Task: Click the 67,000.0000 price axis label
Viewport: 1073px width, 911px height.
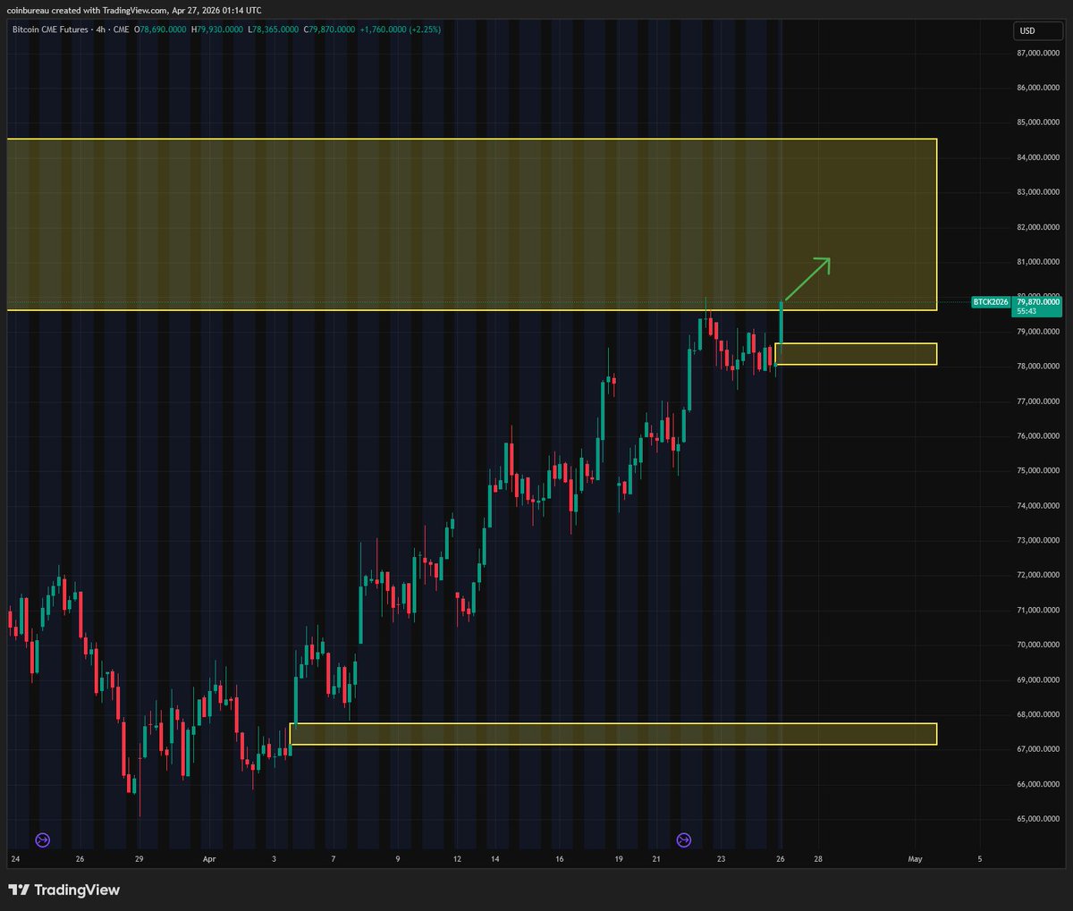Action: coord(1038,749)
